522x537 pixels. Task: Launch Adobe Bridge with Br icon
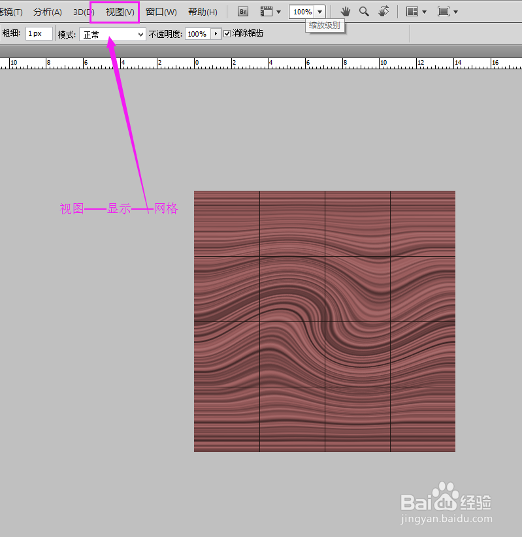pos(243,12)
